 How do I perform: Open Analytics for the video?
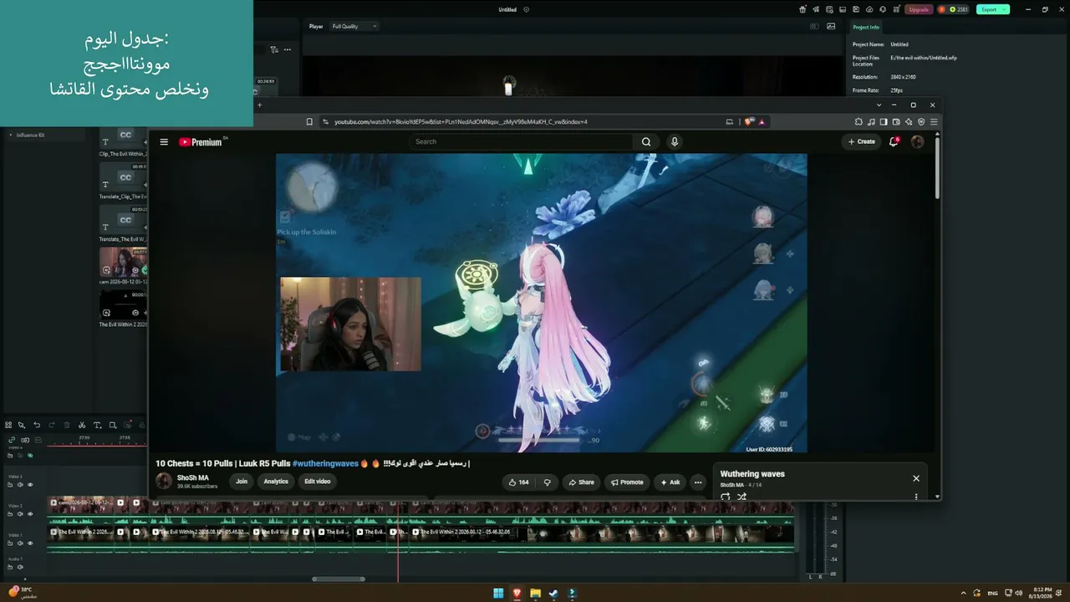(x=276, y=482)
